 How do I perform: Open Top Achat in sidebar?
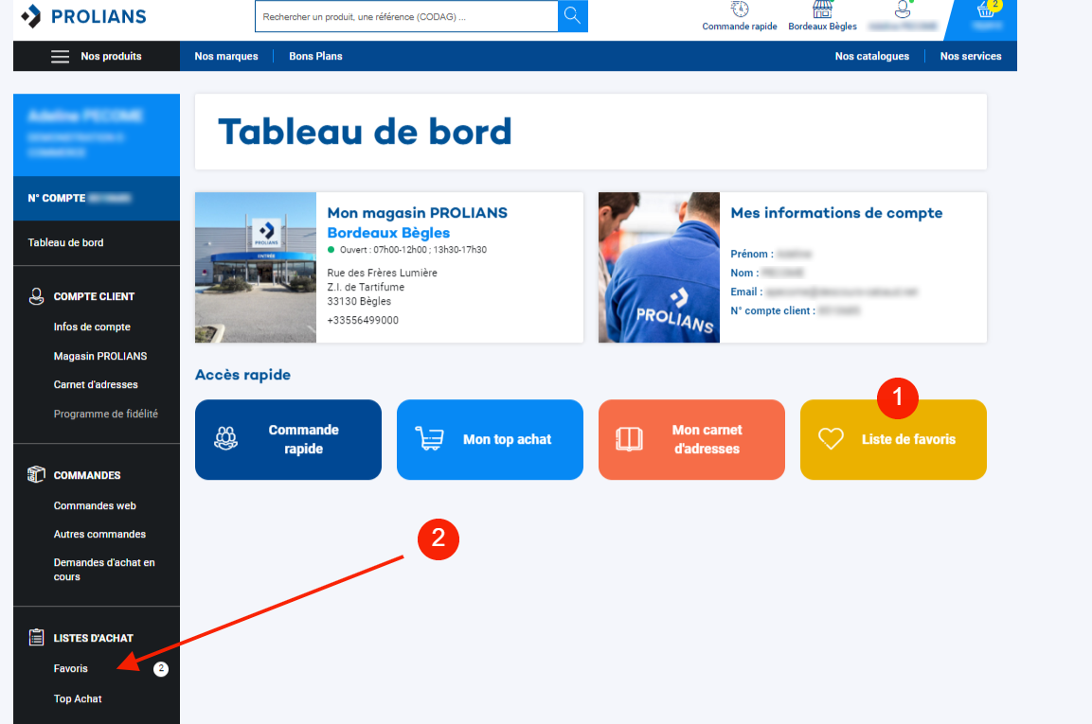click(78, 698)
